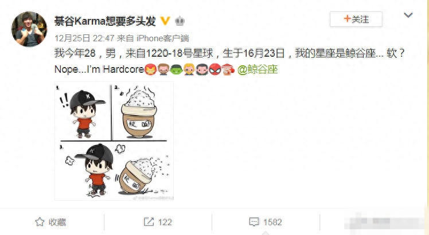The height and width of the screenshot is (235, 429).
Task: Open comments count 1582
Action: (x=272, y=222)
